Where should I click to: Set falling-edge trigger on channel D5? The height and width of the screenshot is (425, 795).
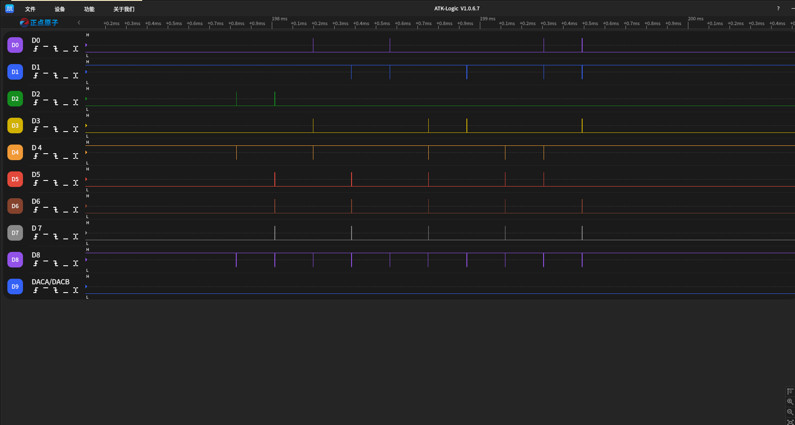[55, 183]
